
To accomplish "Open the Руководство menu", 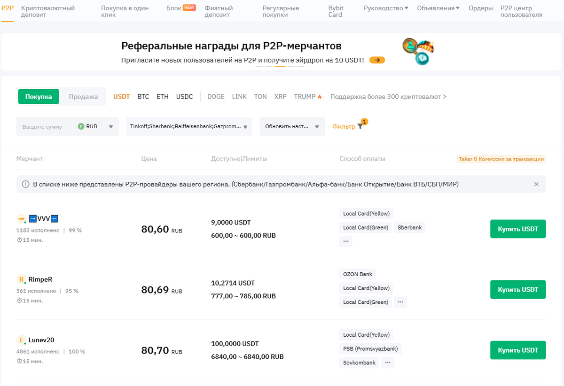I will tap(386, 8).
